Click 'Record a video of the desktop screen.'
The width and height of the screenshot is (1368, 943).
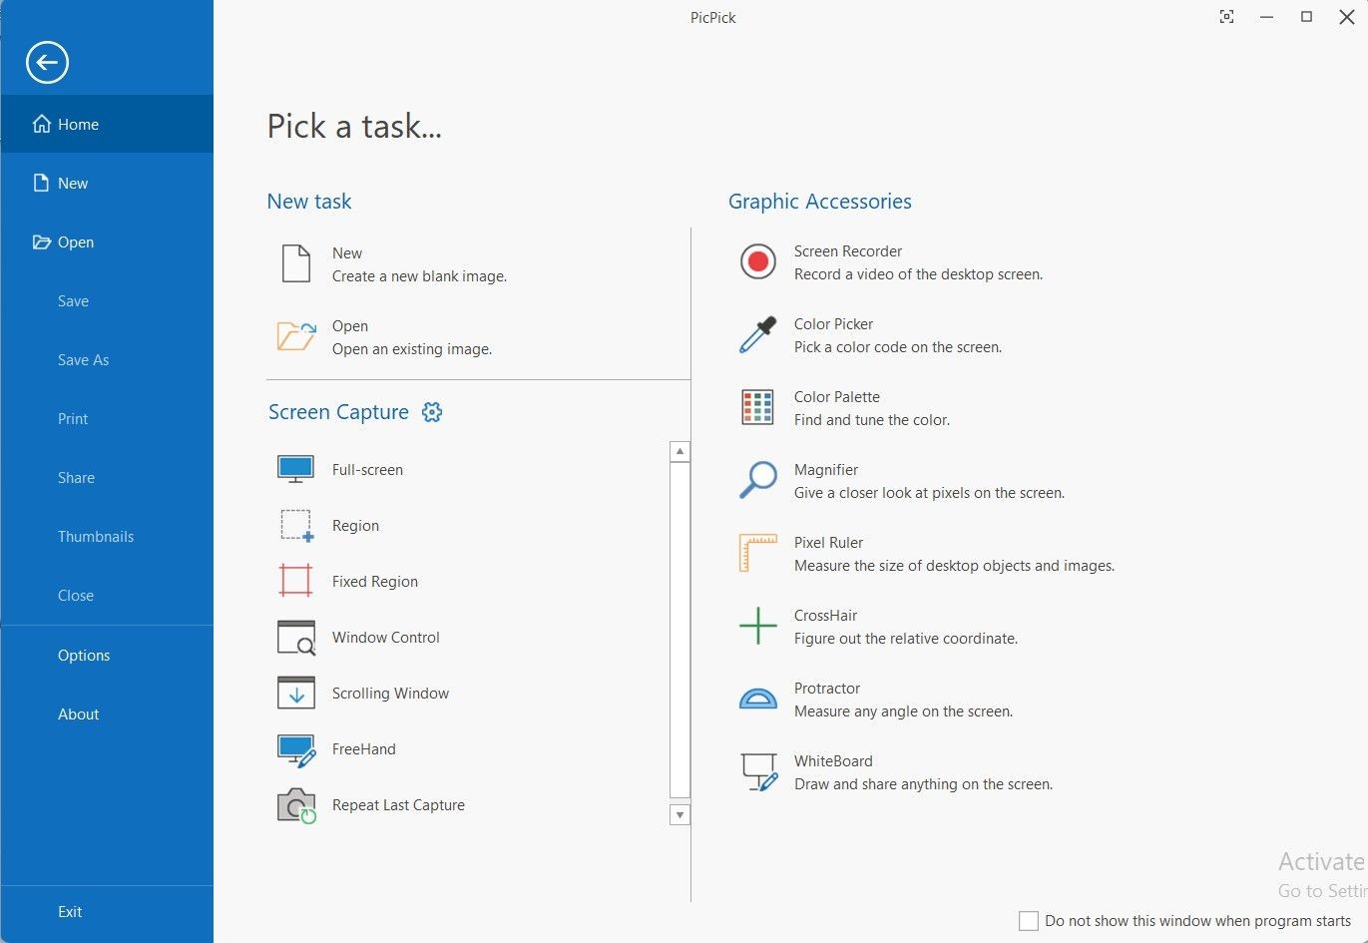[918, 274]
